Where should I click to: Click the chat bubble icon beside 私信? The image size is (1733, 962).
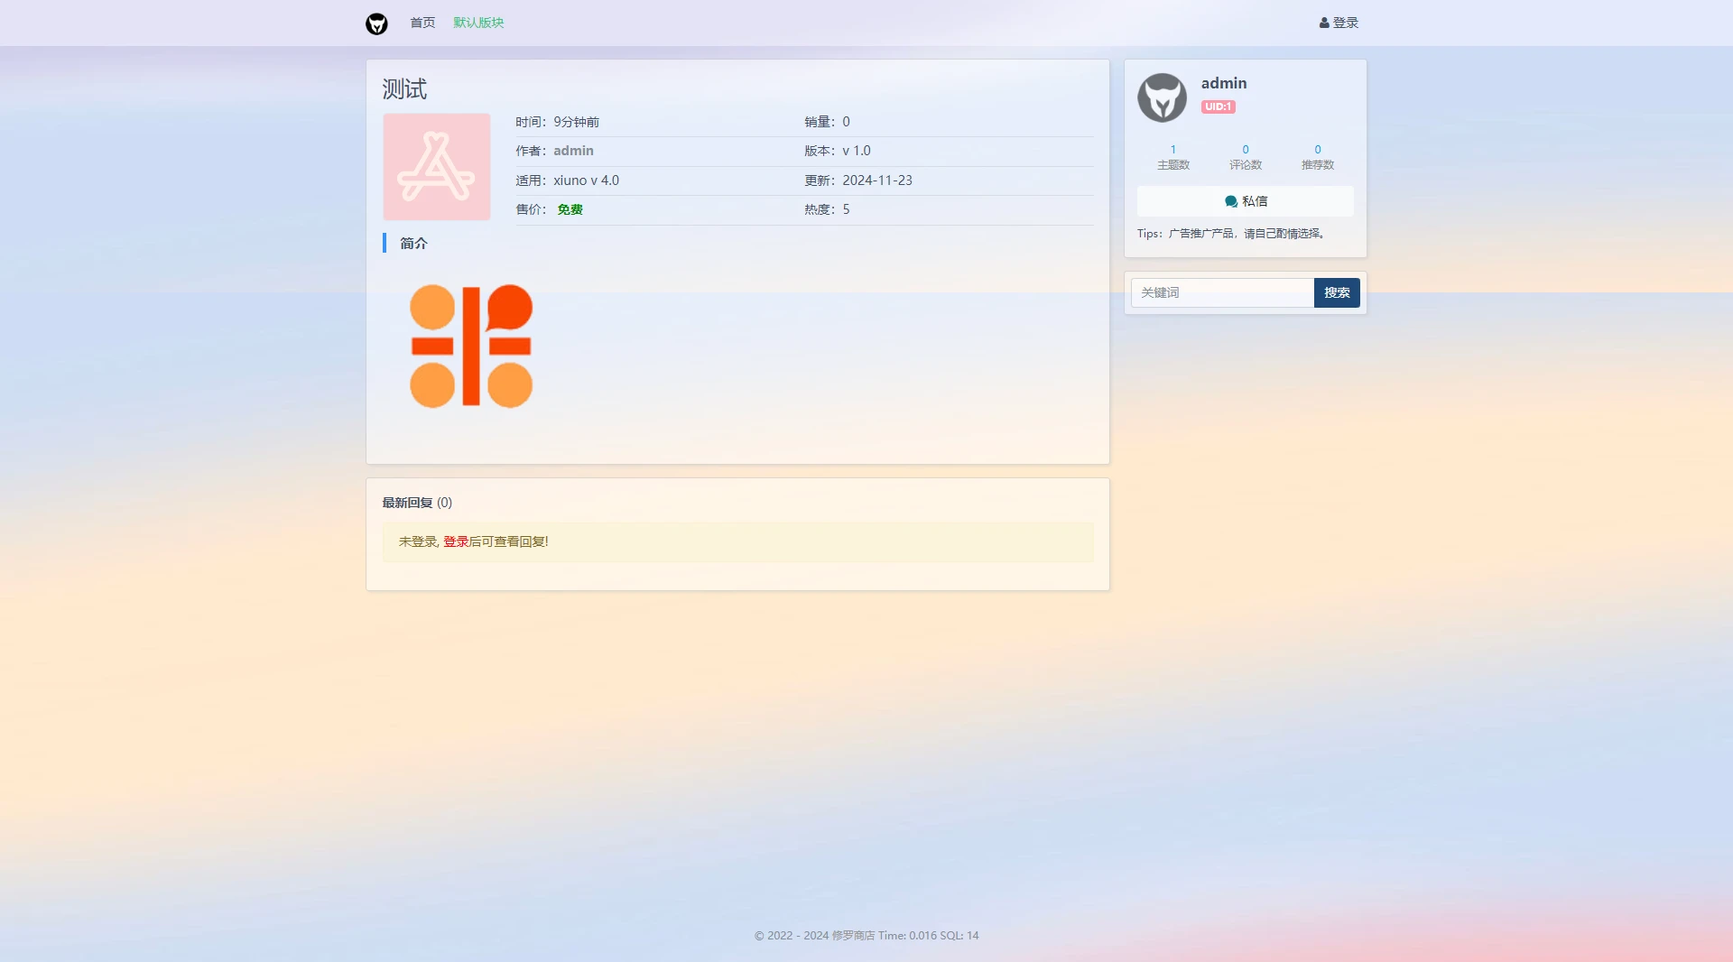click(x=1231, y=201)
